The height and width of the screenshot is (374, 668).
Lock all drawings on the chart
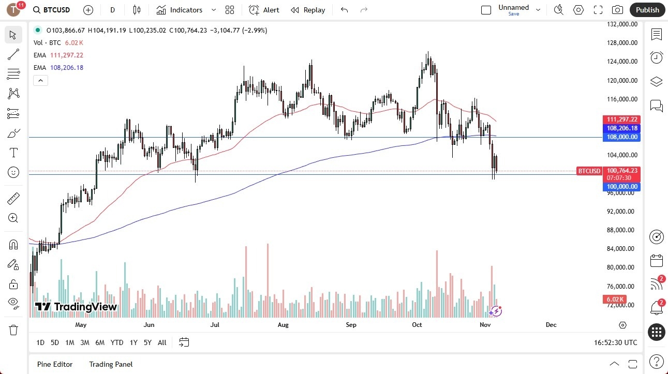click(x=13, y=284)
